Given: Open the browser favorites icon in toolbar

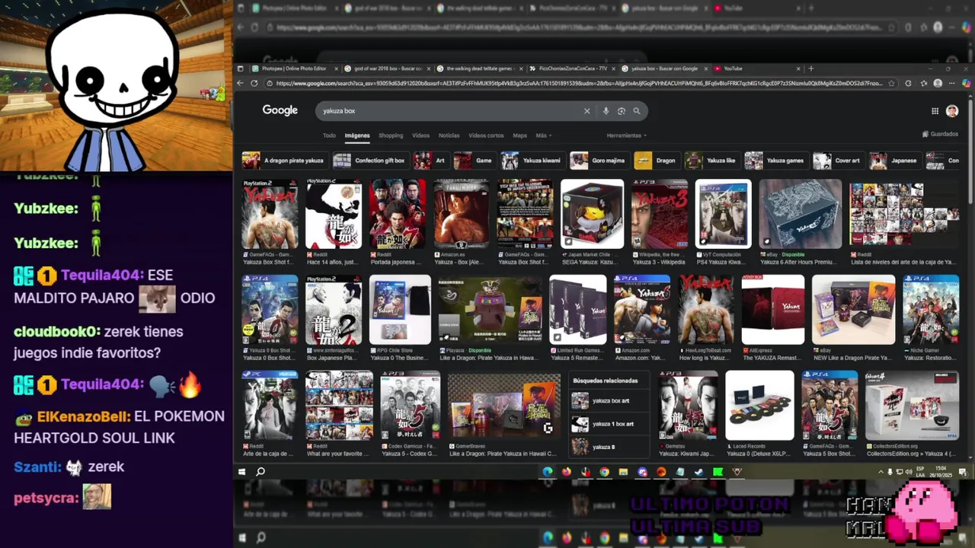Looking at the screenshot, I should coord(922,83).
